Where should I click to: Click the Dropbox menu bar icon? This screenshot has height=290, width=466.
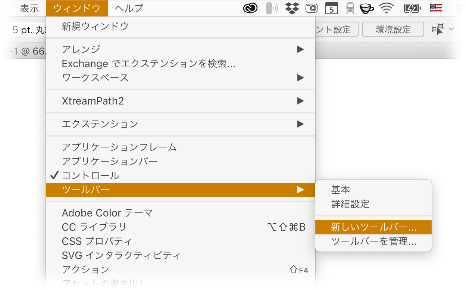[x=292, y=8]
